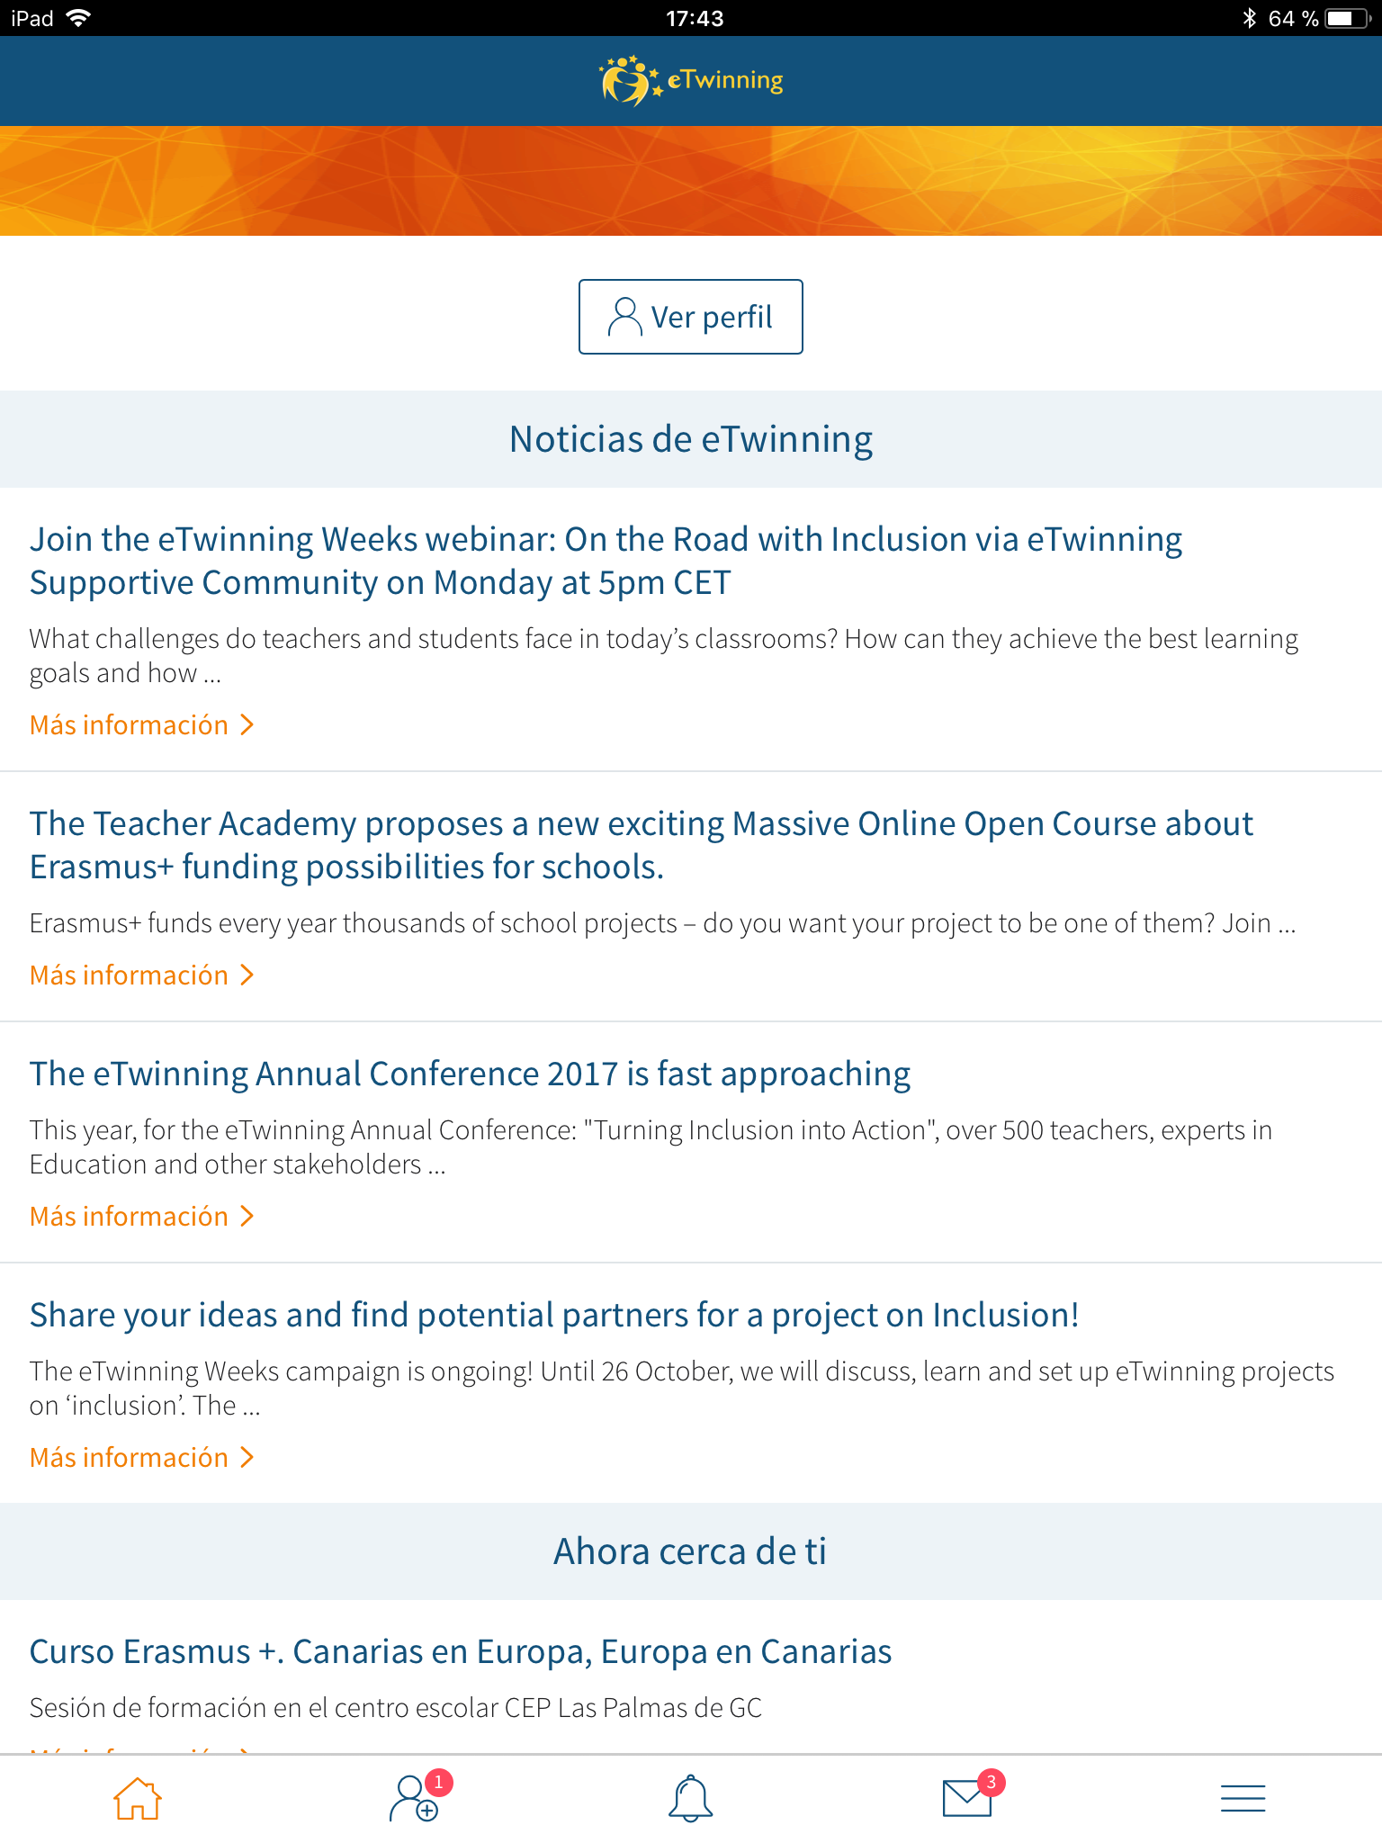This screenshot has width=1382, height=1843.
Task: Open contact requests icon with badge
Action: pyautogui.click(x=415, y=1798)
